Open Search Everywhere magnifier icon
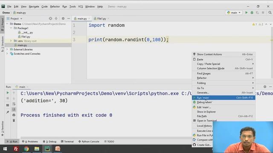Screen dimensions: 273x153 [x=270, y=12]
